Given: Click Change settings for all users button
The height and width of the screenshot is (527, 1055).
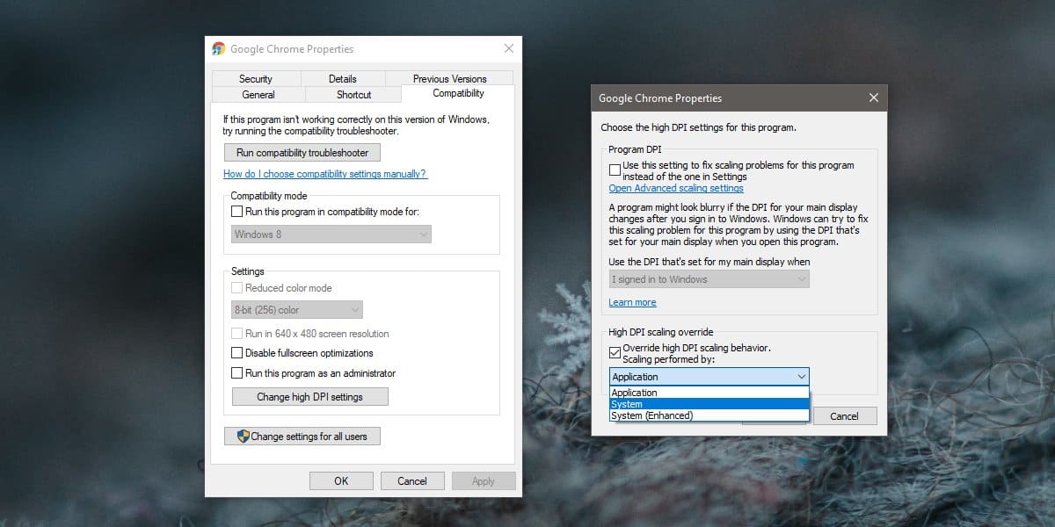Looking at the screenshot, I should click(x=302, y=436).
